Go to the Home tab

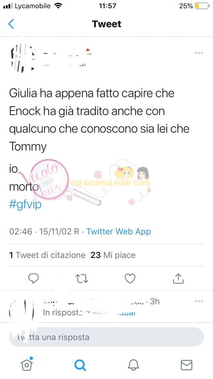tap(27, 365)
